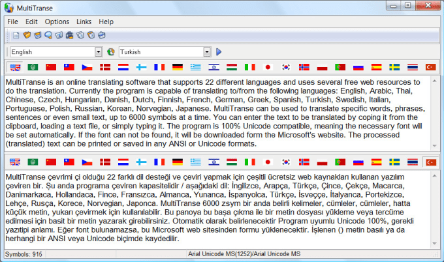Select Hungarian flag in source language row
The image size is (444, 262).
(232, 67)
